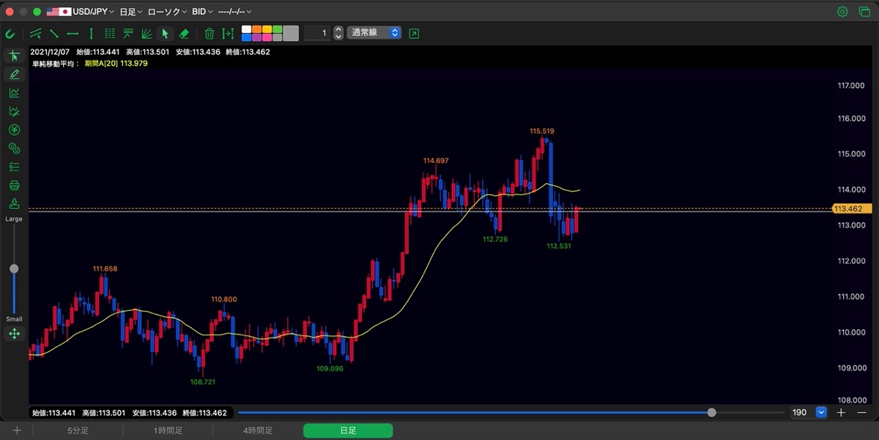Click the horizontal chart scroll slider handle
This screenshot has height=440, width=879.
click(711, 413)
